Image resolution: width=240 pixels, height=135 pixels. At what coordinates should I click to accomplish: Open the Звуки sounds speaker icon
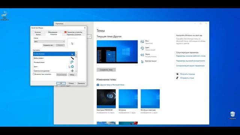click(142, 55)
